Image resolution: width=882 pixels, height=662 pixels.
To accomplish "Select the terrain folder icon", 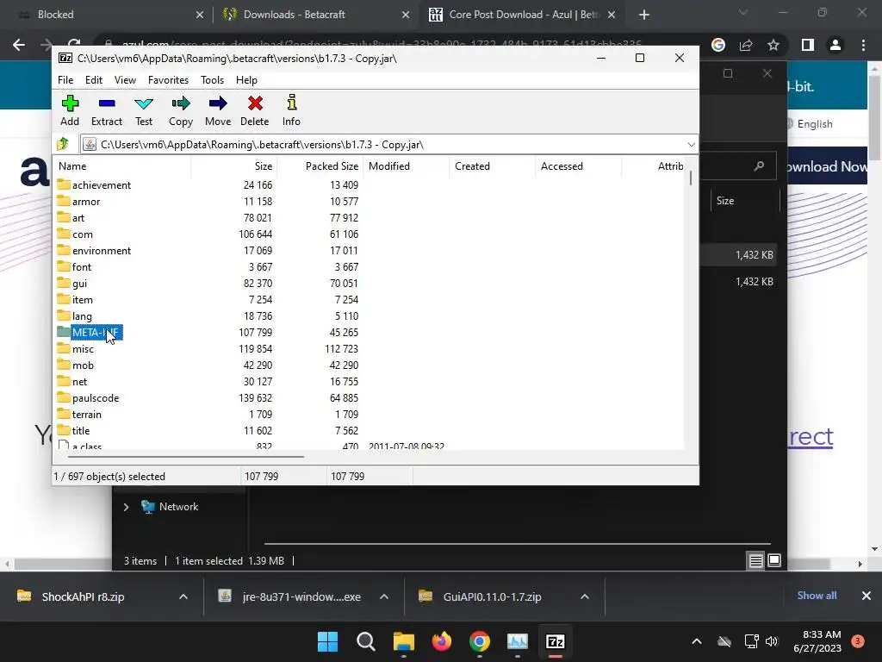I will 64,414.
